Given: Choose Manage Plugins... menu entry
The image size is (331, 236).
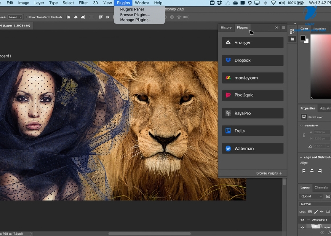Looking at the screenshot, I should (136, 20).
